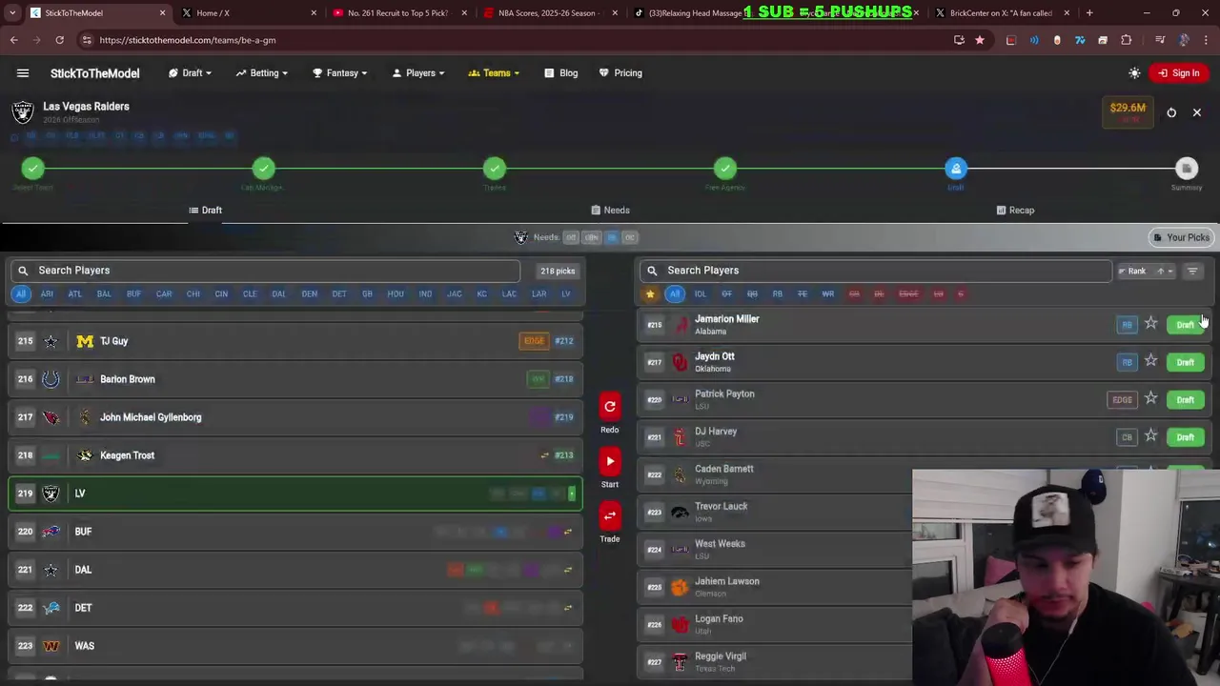Image resolution: width=1220 pixels, height=686 pixels.
Task: Select the Keagen Trost pick row
Action: pos(295,455)
